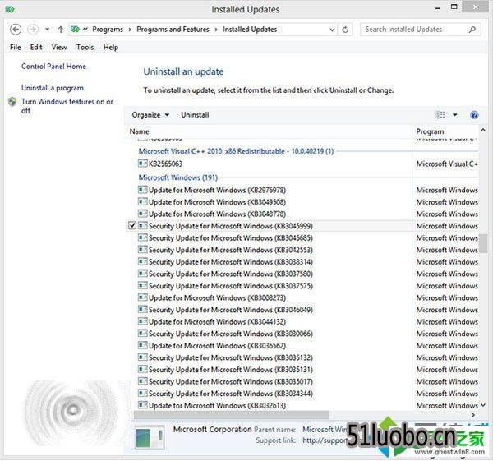Expand breadcrumb arrow after Programs and Features
This screenshot has width=493, height=461.
216,30
